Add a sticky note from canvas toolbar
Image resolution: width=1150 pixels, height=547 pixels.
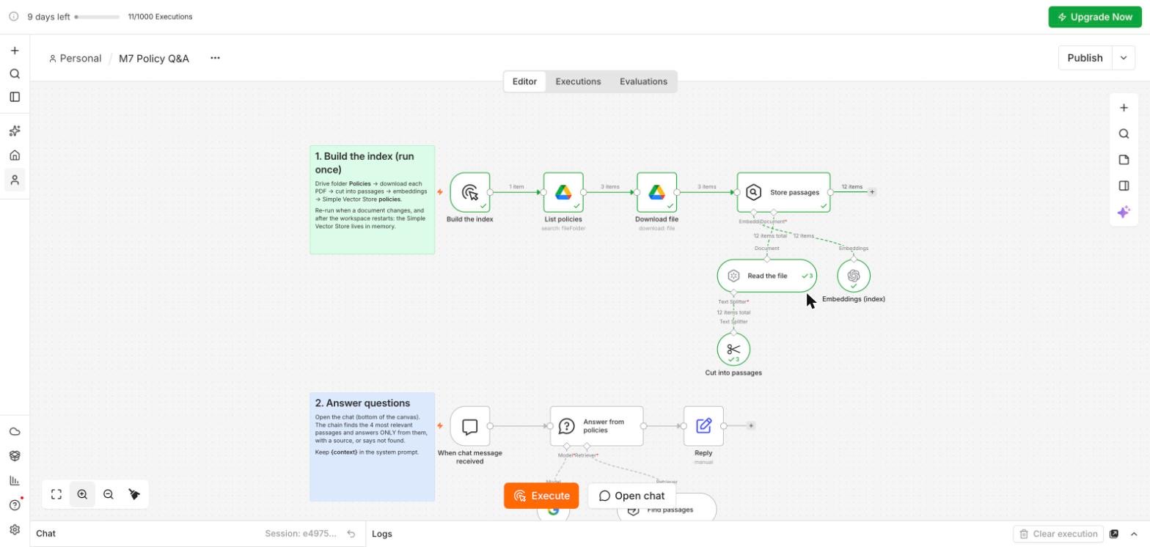[x=1124, y=160]
